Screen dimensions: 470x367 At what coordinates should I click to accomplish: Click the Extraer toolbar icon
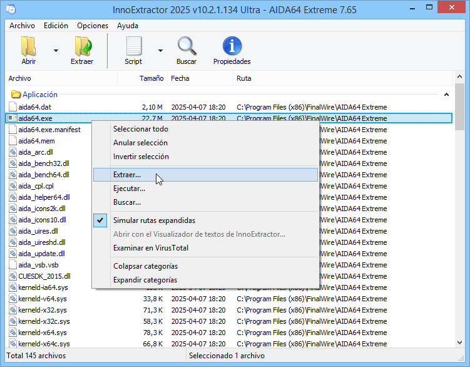83,46
